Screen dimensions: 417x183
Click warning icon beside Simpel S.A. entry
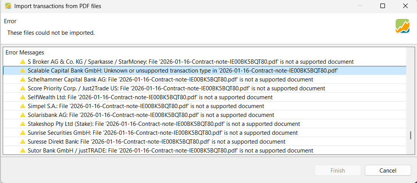coord(23,106)
